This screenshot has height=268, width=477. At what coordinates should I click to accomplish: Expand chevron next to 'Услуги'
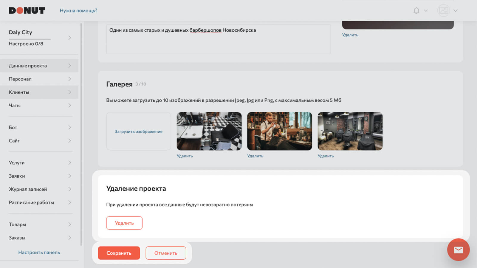(69, 162)
